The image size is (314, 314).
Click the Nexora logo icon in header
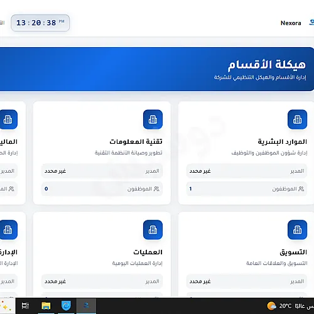(311, 23)
